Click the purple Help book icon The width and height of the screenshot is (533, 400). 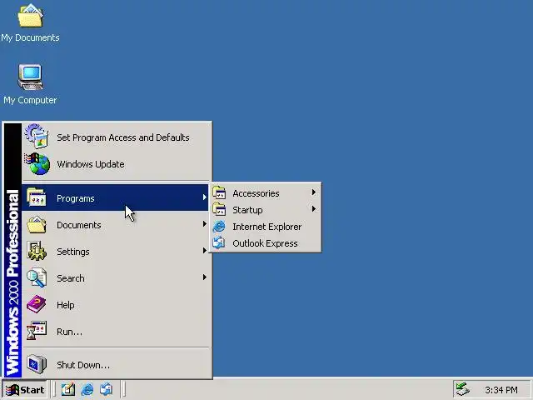click(37, 304)
